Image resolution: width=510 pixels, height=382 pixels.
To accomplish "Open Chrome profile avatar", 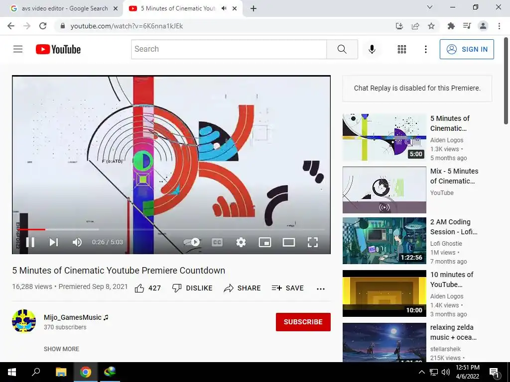I will pyautogui.click(x=483, y=26).
